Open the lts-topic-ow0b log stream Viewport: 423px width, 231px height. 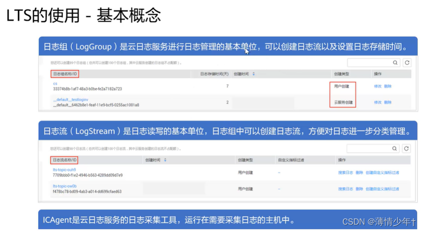[x=65, y=186]
